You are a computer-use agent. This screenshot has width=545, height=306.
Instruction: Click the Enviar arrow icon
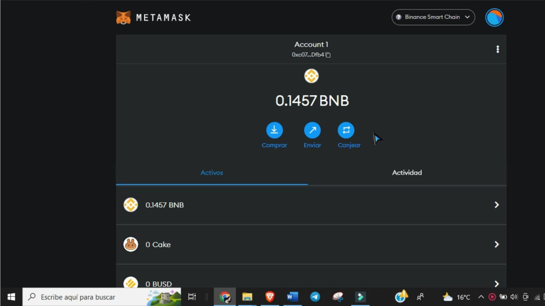[312, 130]
